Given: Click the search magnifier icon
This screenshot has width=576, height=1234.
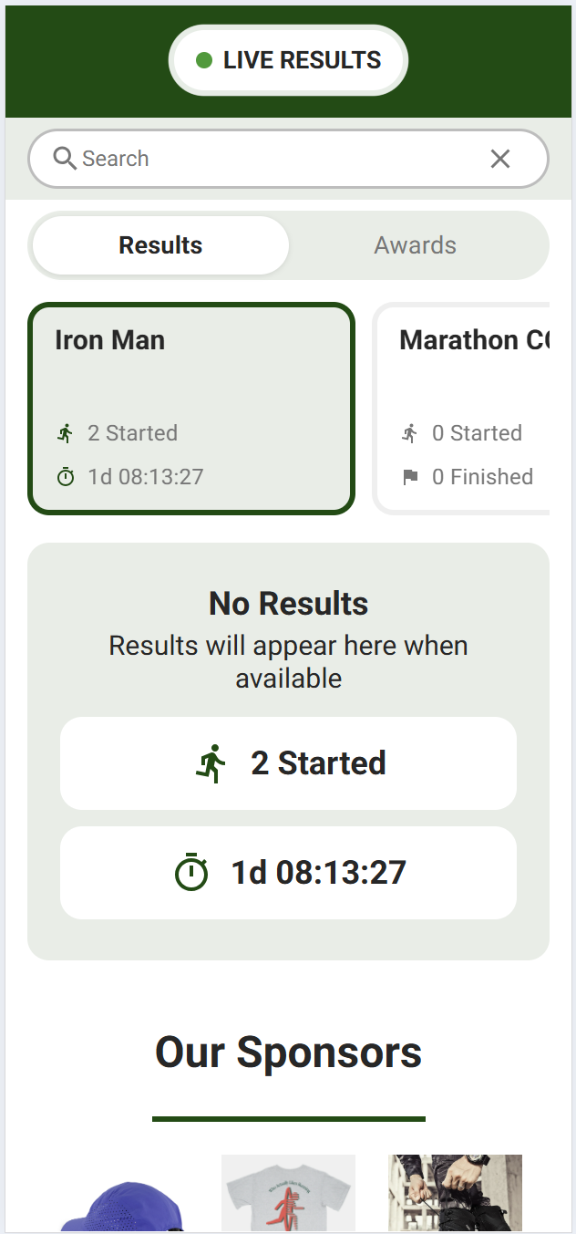Looking at the screenshot, I should pyautogui.click(x=65, y=159).
